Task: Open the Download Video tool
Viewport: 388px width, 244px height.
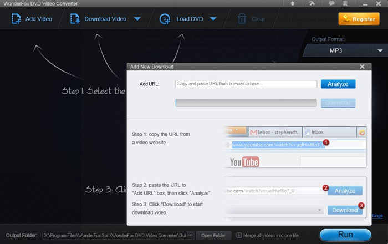Action: tap(98, 19)
